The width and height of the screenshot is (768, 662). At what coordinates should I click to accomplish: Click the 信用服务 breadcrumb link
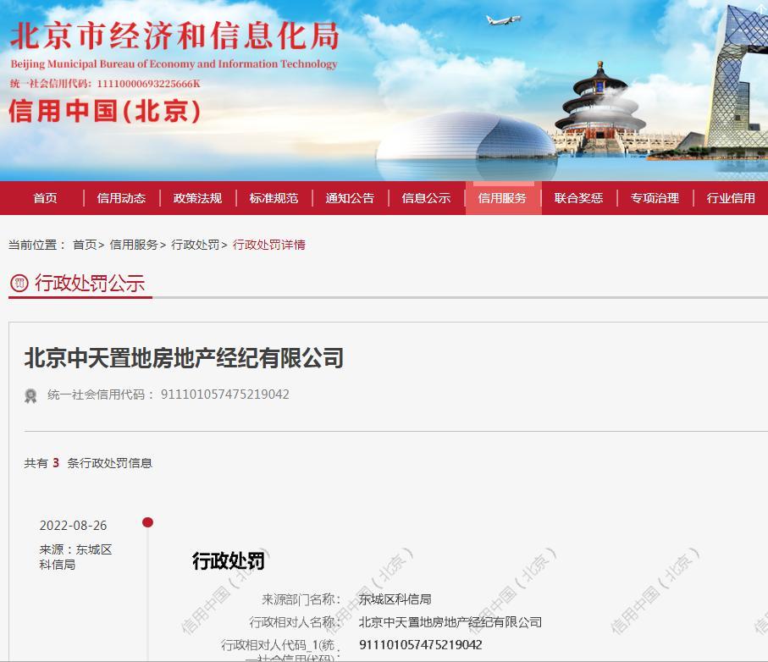(134, 245)
